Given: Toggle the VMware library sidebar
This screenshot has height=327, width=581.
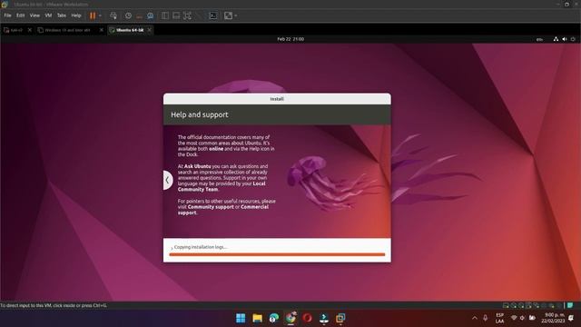Looking at the screenshot, I should click(x=165, y=15).
